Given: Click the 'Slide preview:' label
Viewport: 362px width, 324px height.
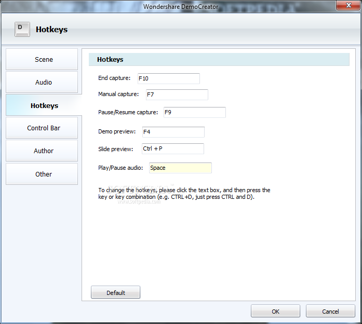Looking at the screenshot, I should [x=116, y=149].
